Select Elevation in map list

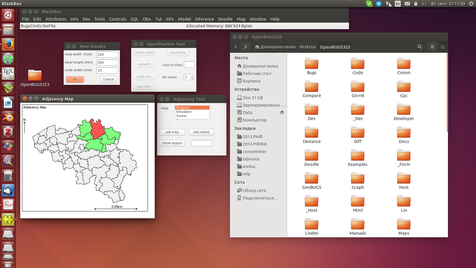184,112
